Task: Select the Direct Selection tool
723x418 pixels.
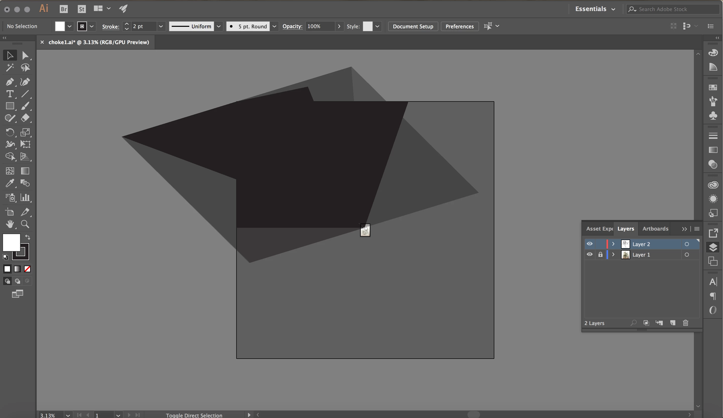Action: (25, 56)
